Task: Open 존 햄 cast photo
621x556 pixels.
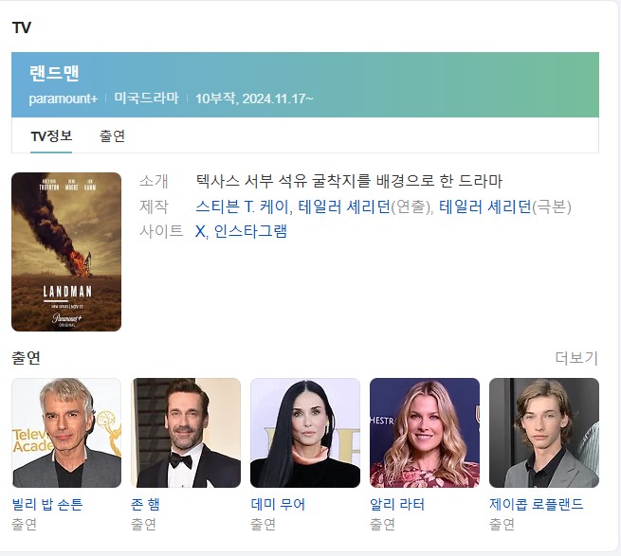Action: tap(186, 433)
